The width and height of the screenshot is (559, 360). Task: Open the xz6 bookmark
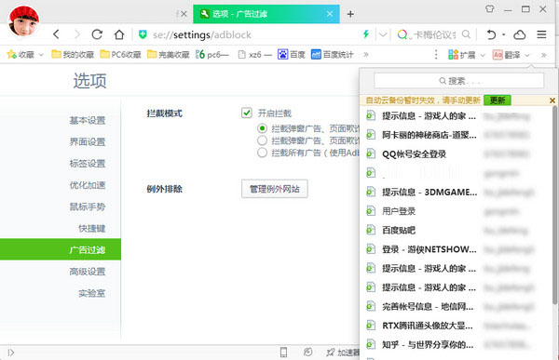click(254, 55)
